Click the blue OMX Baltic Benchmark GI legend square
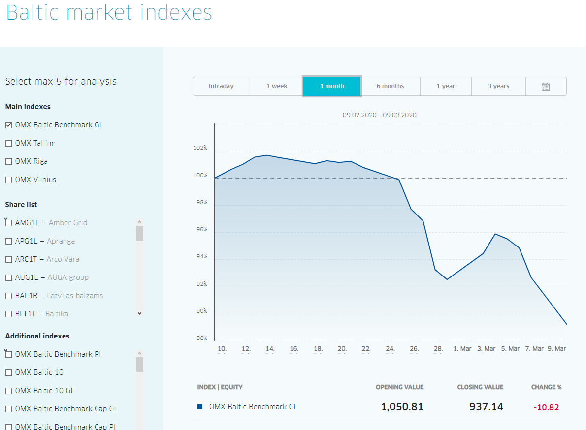The height and width of the screenshot is (430, 586). tap(200, 407)
